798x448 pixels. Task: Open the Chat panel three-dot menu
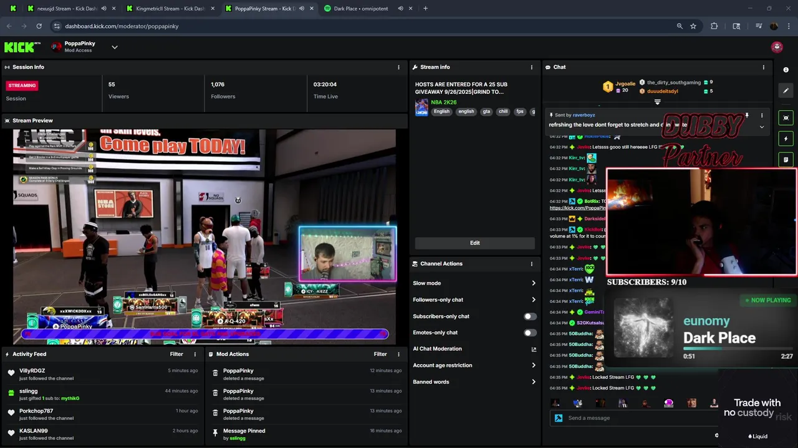tap(764, 67)
